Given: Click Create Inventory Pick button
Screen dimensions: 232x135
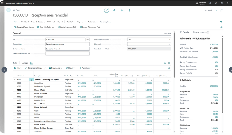Looking at the screenshot, I should pos(67,27).
